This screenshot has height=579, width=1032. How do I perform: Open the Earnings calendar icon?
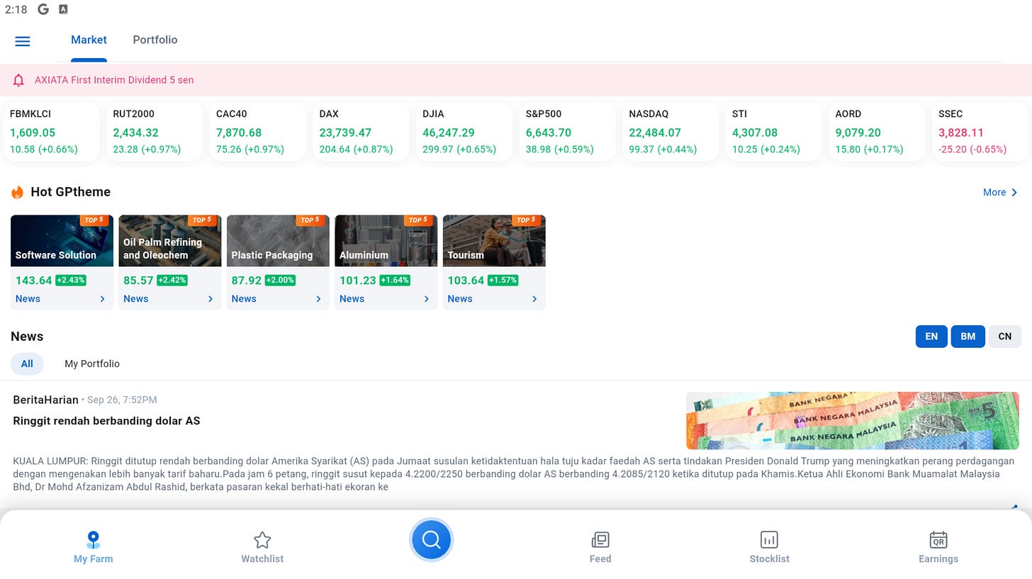click(x=938, y=540)
